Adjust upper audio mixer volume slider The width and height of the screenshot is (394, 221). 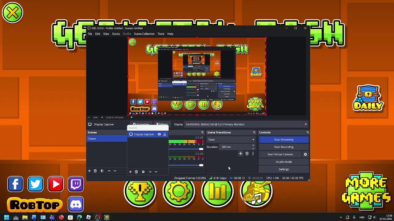[x=201, y=149]
